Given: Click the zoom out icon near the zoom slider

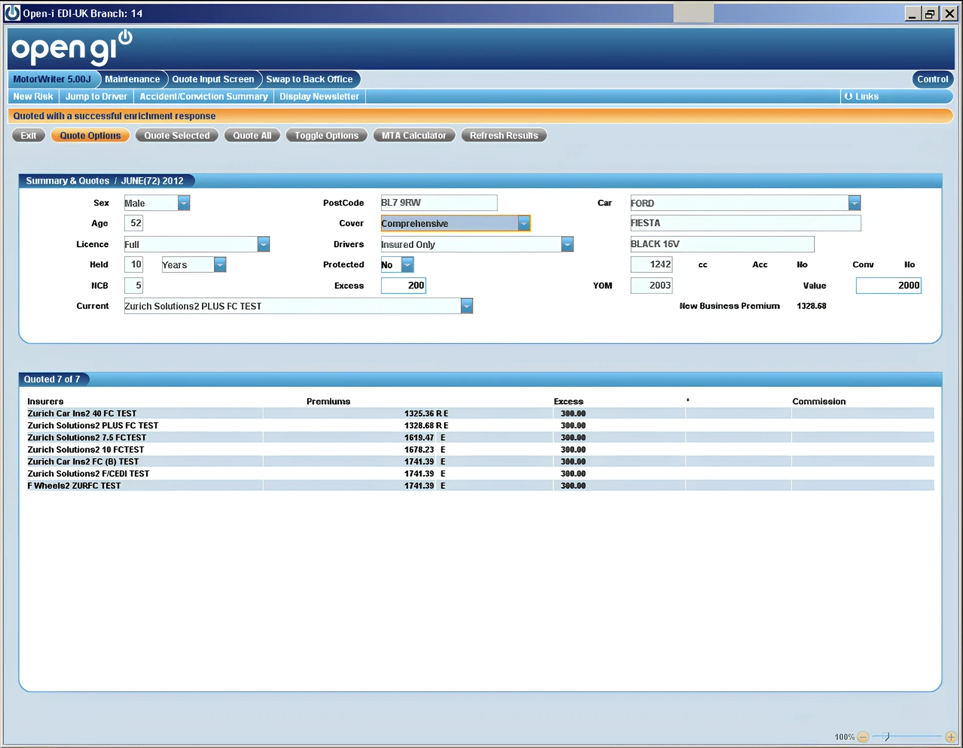Looking at the screenshot, I should (x=864, y=737).
